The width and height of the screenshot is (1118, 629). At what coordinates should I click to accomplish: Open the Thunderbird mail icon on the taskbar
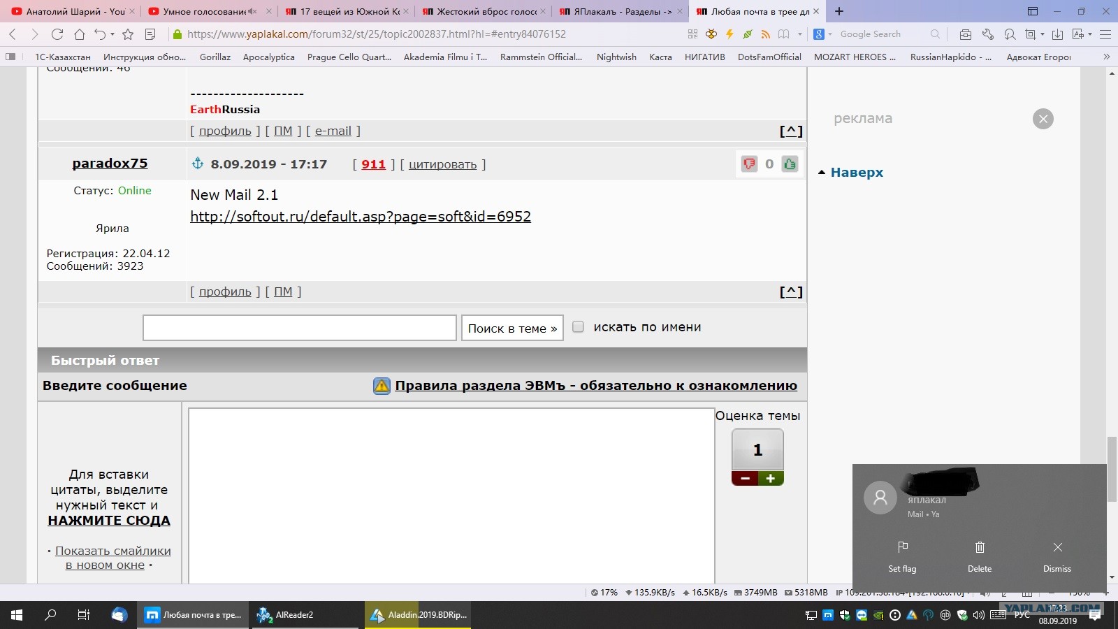pyautogui.click(x=119, y=615)
